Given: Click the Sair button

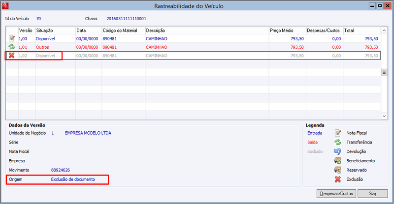Looking at the screenshot, I should coord(373,194).
